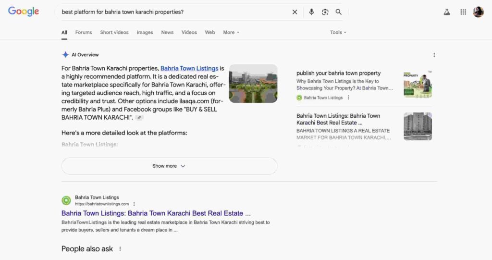Open Google Lens image search icon

point(325,12)
